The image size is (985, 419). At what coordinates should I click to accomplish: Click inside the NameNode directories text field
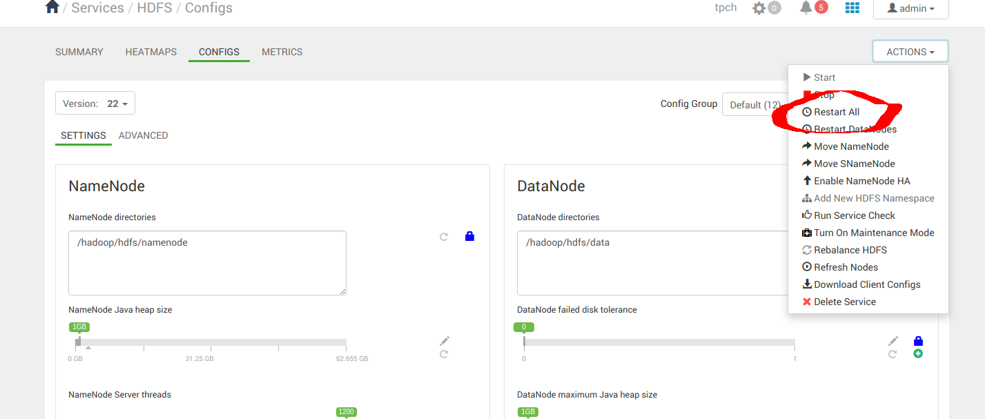(x=207, y=262)
